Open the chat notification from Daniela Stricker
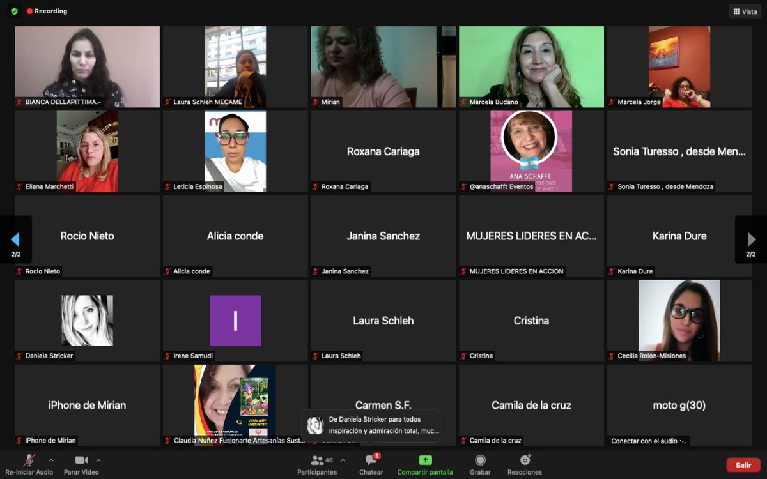This screenshot has width=767, height=479. [x=371, y=425]
